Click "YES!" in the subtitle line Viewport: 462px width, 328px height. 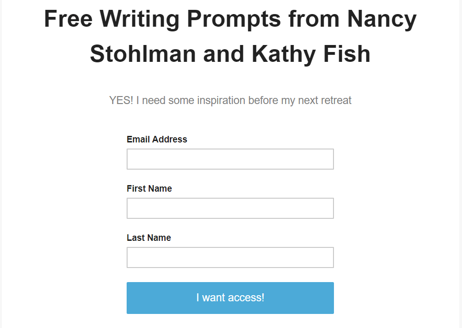pyautogui.click(x=121, y=100)
